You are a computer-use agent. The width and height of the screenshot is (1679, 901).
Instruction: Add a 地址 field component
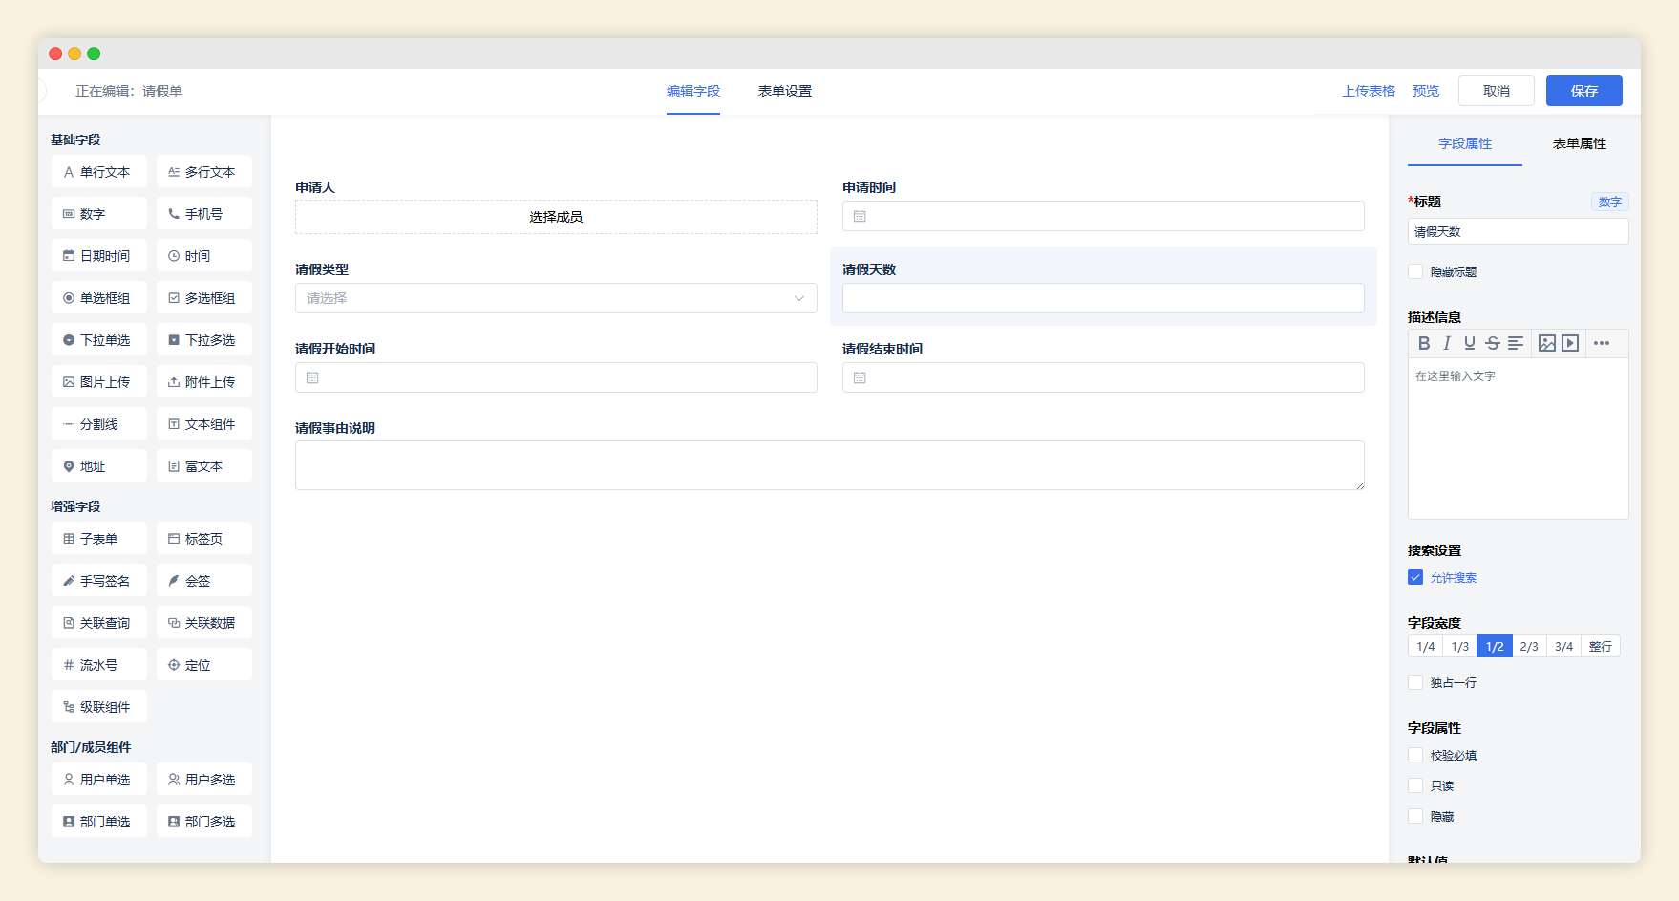99,466
